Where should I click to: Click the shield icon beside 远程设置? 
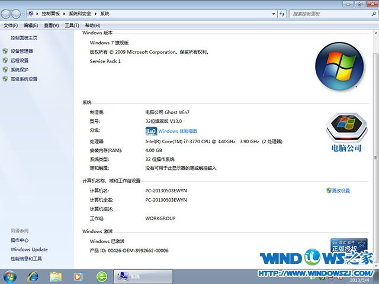[x=5, y=60]
